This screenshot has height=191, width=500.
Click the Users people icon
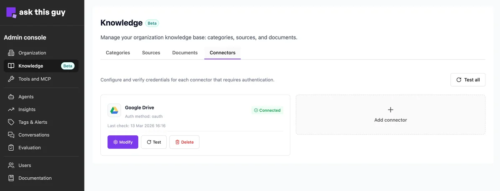[x=11, y=165]
